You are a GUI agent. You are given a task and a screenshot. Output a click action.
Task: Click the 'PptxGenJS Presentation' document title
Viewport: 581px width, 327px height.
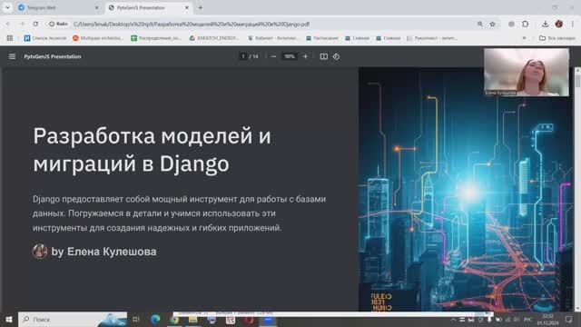click(53, 56)
